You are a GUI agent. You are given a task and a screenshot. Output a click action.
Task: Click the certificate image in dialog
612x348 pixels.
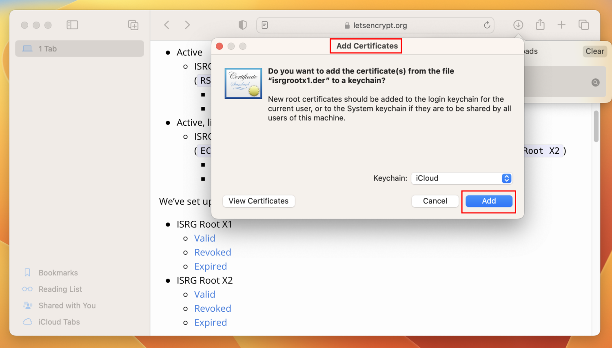(244, 83)
